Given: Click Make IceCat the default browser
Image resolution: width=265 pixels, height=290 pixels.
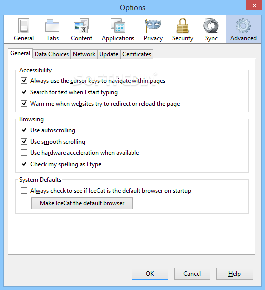Looking at the screenshot, I should coord(82,203).
